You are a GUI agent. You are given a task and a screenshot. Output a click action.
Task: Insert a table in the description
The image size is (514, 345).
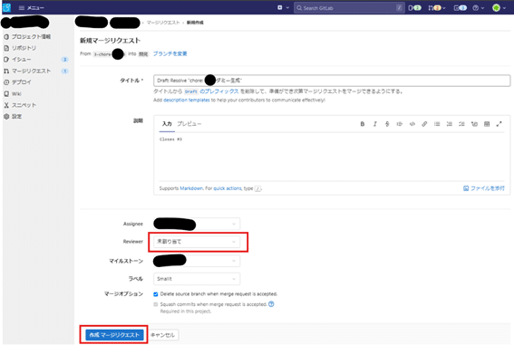tap(487, 124)
